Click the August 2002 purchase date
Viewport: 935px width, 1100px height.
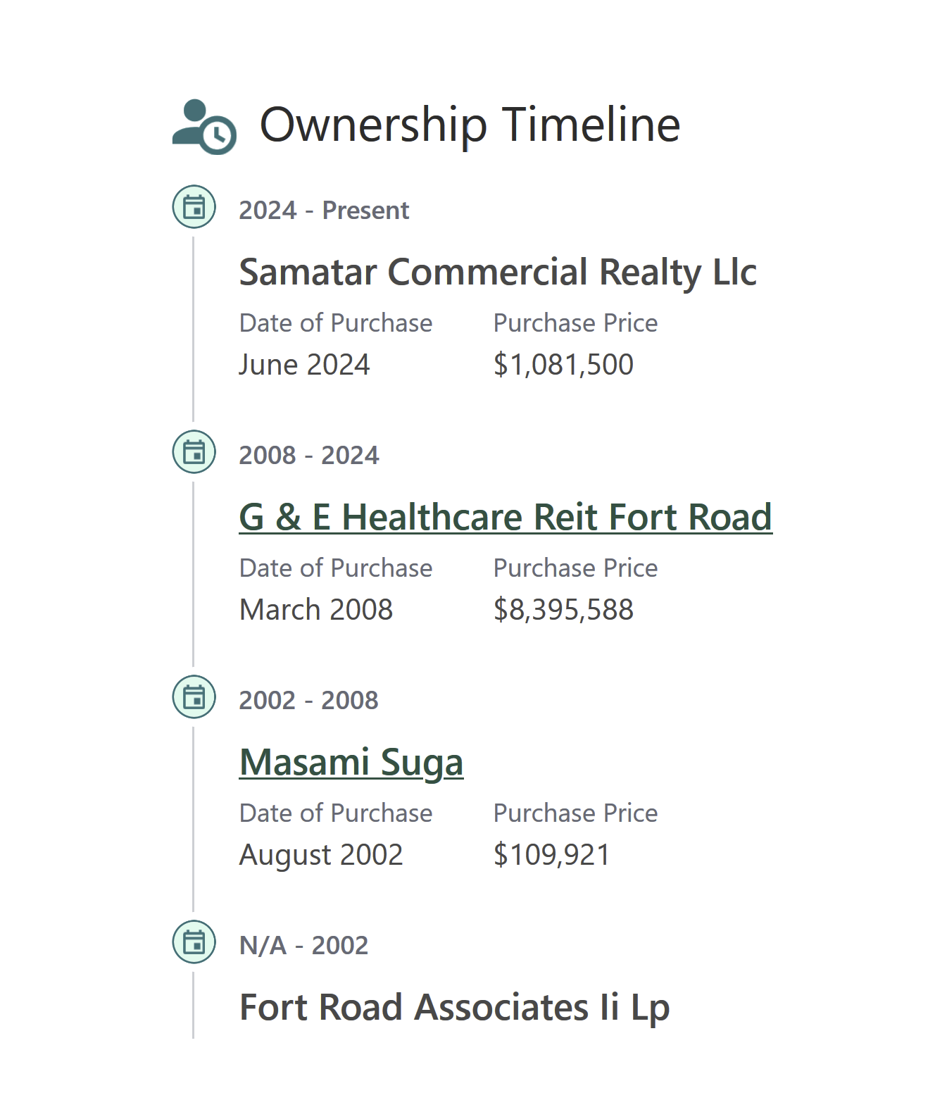tap(321, 856)
